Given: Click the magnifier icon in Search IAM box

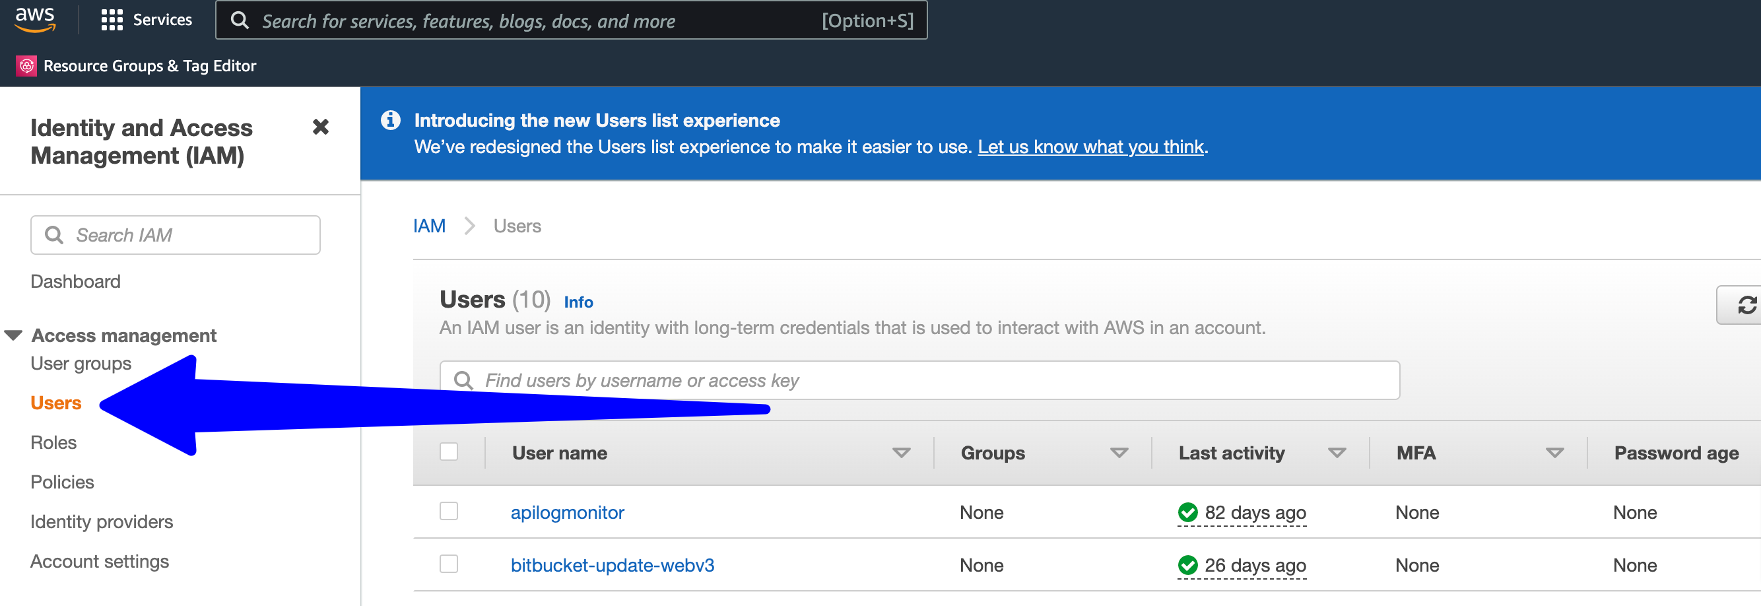Looking at the screenshot, I should tap(54, 235).
